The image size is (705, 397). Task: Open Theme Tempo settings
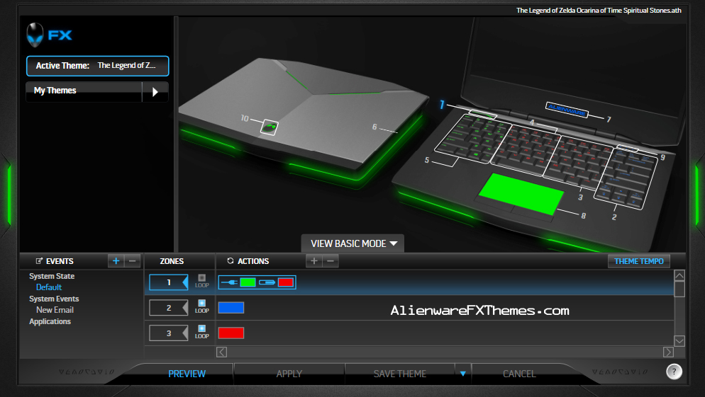pyautogui.click(x=639, y=261)
